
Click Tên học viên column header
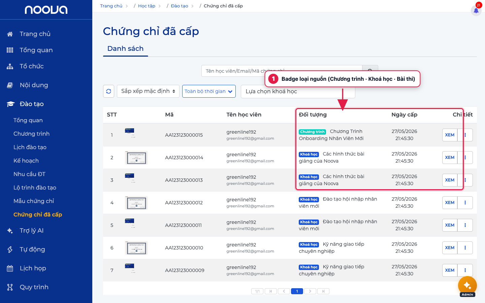click(244, 115)
